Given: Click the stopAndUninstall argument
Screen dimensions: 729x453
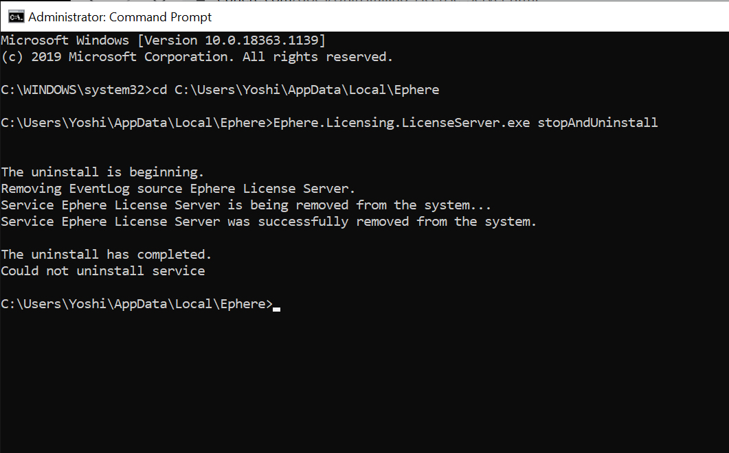Looking at the screenshot, I should coord(598,123).
